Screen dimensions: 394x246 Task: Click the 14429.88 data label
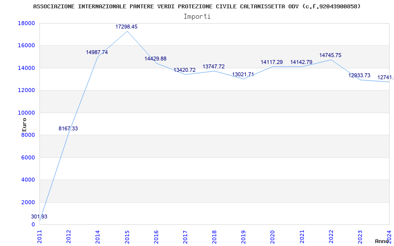coord(155,59)
